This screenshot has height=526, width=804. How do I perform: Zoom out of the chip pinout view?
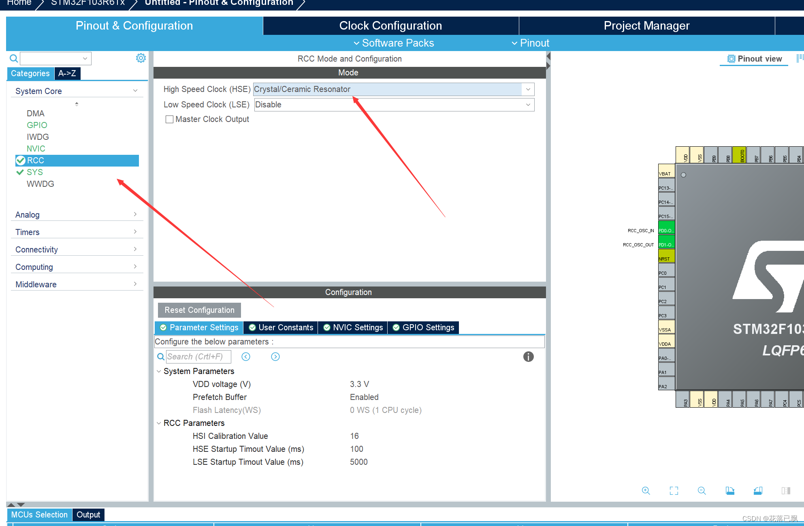point(702,491)
